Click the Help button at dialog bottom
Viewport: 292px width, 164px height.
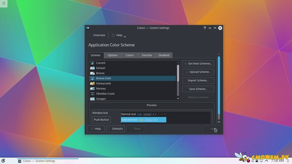pos(96,129)
